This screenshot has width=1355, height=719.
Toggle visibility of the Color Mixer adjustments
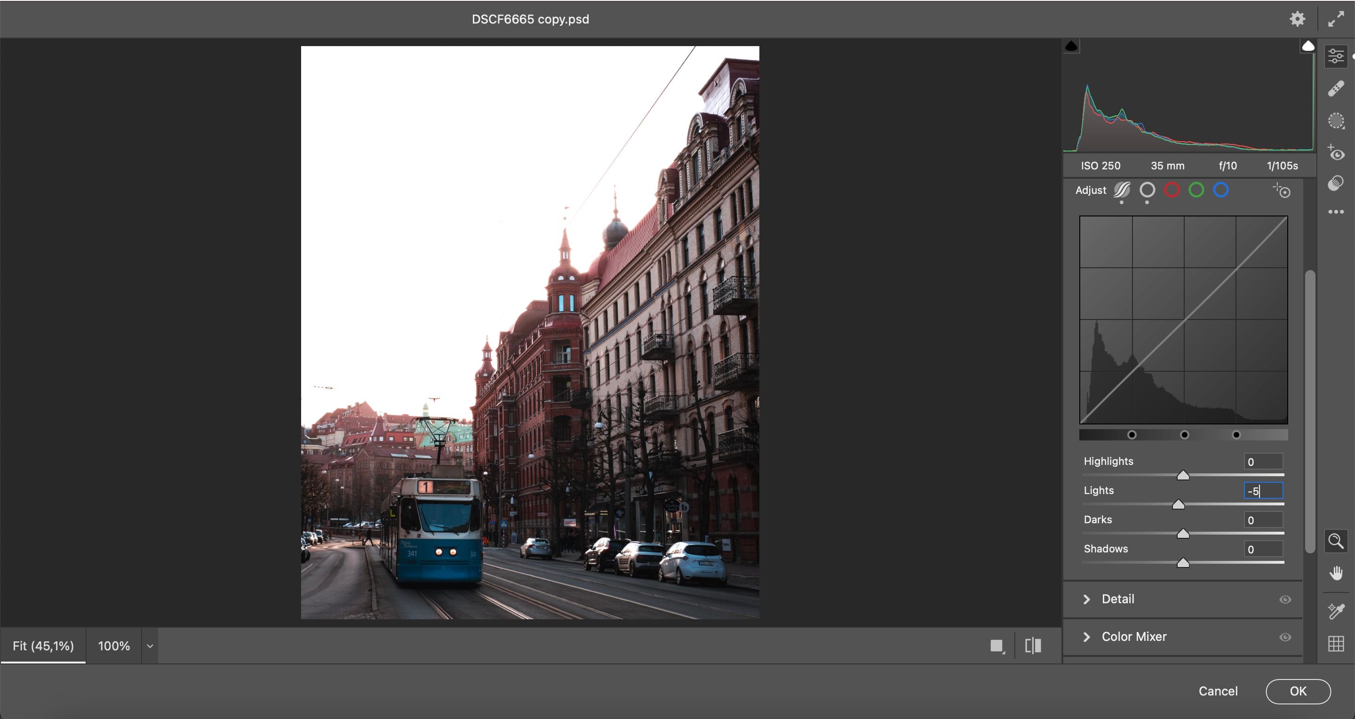click(1285, 637)
